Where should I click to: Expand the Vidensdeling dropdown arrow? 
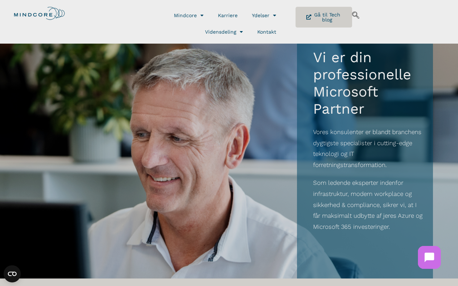coord(241,32)
